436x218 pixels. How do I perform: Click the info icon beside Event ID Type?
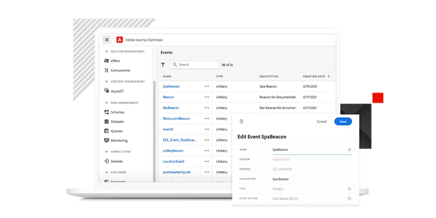pos(349,199)
